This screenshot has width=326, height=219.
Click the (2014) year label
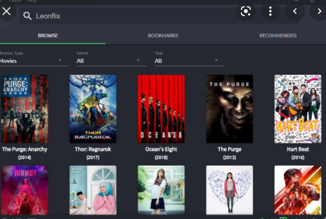coord(25,158)
